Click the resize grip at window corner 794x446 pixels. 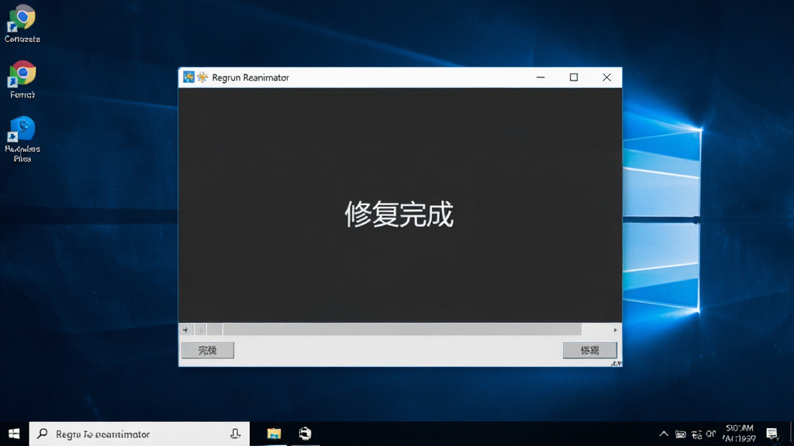[x=616, y=363]
